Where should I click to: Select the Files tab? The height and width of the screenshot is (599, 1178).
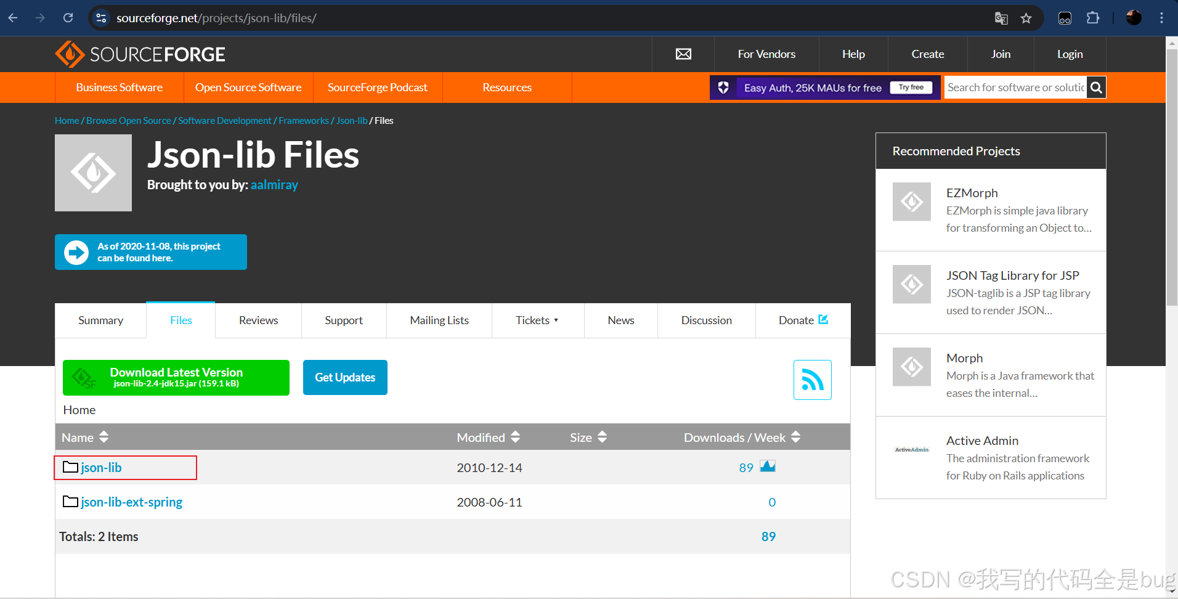pos(181,320)
